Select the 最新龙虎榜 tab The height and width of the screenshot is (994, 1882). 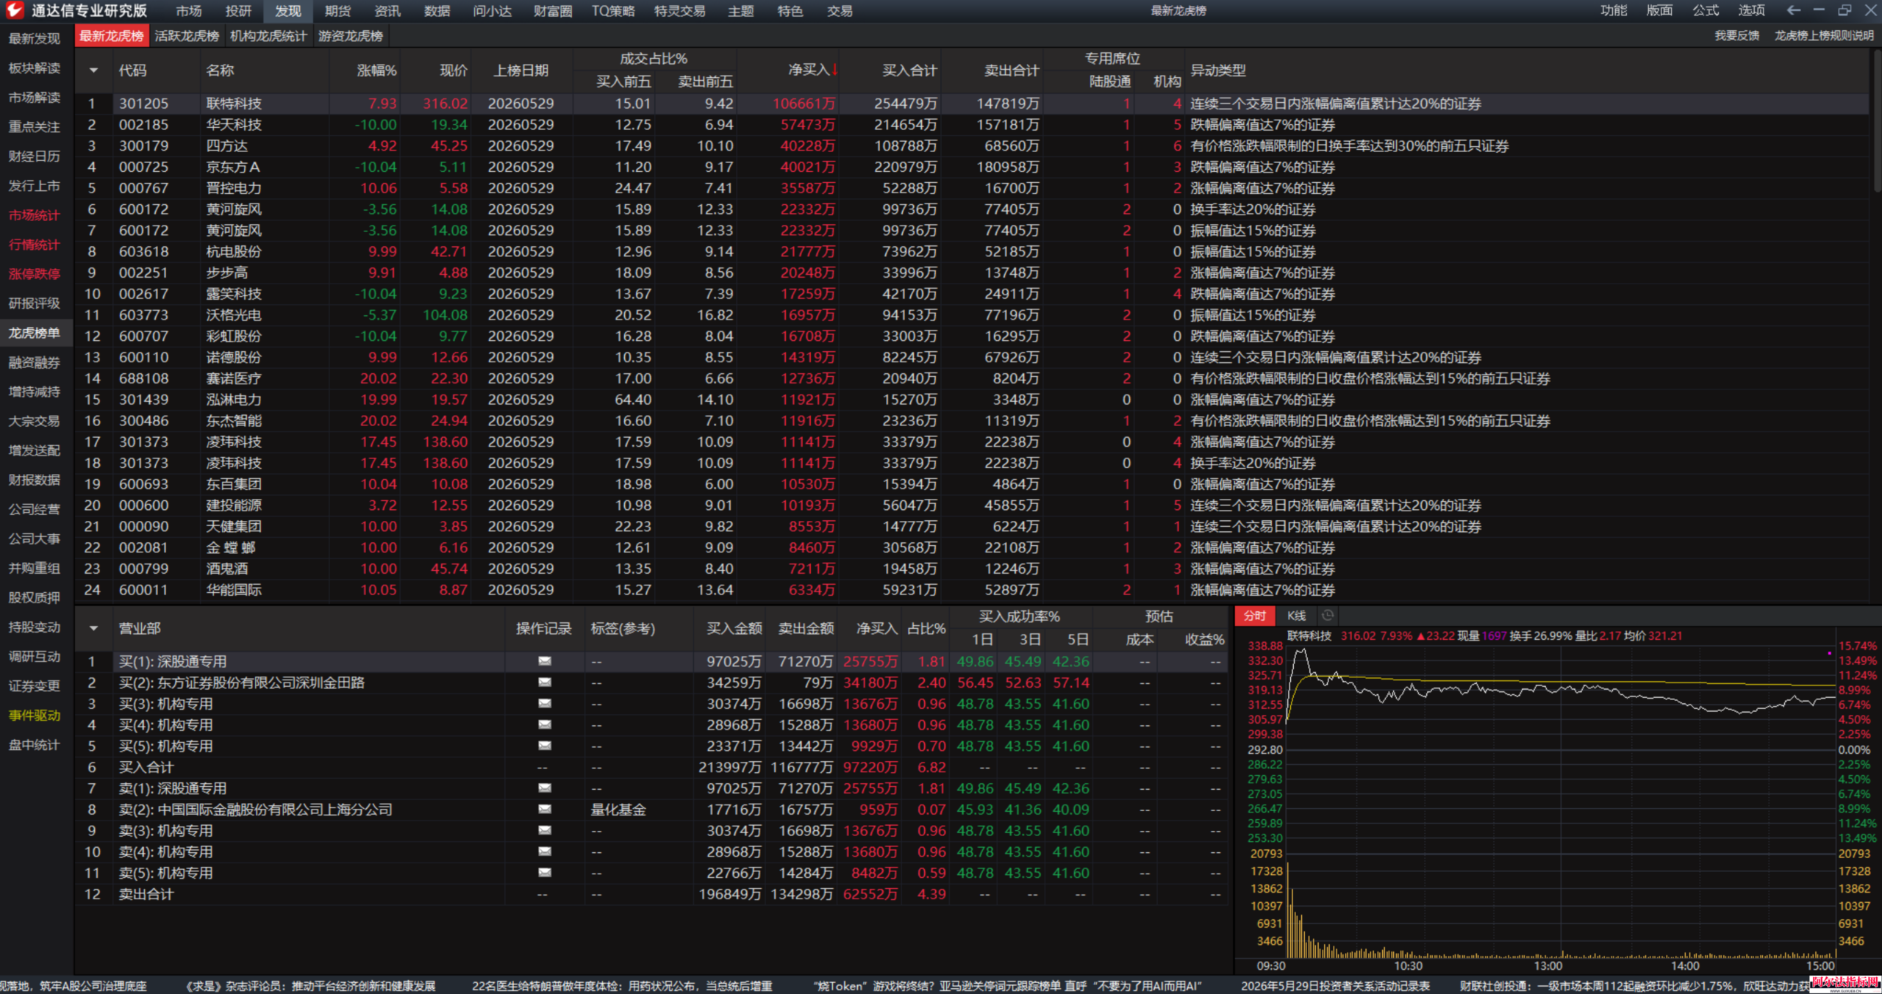coord(112,36)
